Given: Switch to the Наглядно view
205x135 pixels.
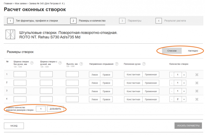Looking at the screenshot, I should [x=193, y=51].
